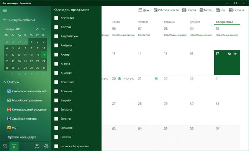This screenshot has width=249, height=151.
Task: Switch to Рабочая неделя view
Action: pyautogui.click(x=166, y=10)
